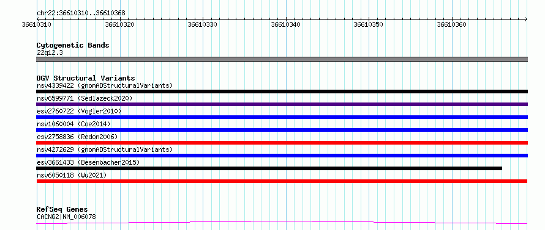Click the gray 22q12.3 cytogenetic band bar
This screenshot has height=230, width=545.
coord(282,59)
